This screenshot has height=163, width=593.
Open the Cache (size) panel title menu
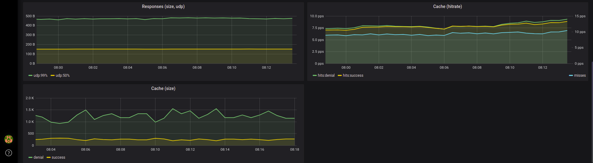coord(163,88)
